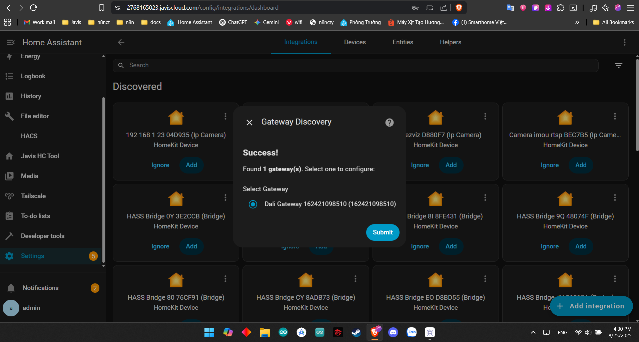Image resolution: width=639 pixels, height=342 pixels.
Task: Ignore the HASS Bridge 9Q 48074F device
Action: (x=549, y=246)
